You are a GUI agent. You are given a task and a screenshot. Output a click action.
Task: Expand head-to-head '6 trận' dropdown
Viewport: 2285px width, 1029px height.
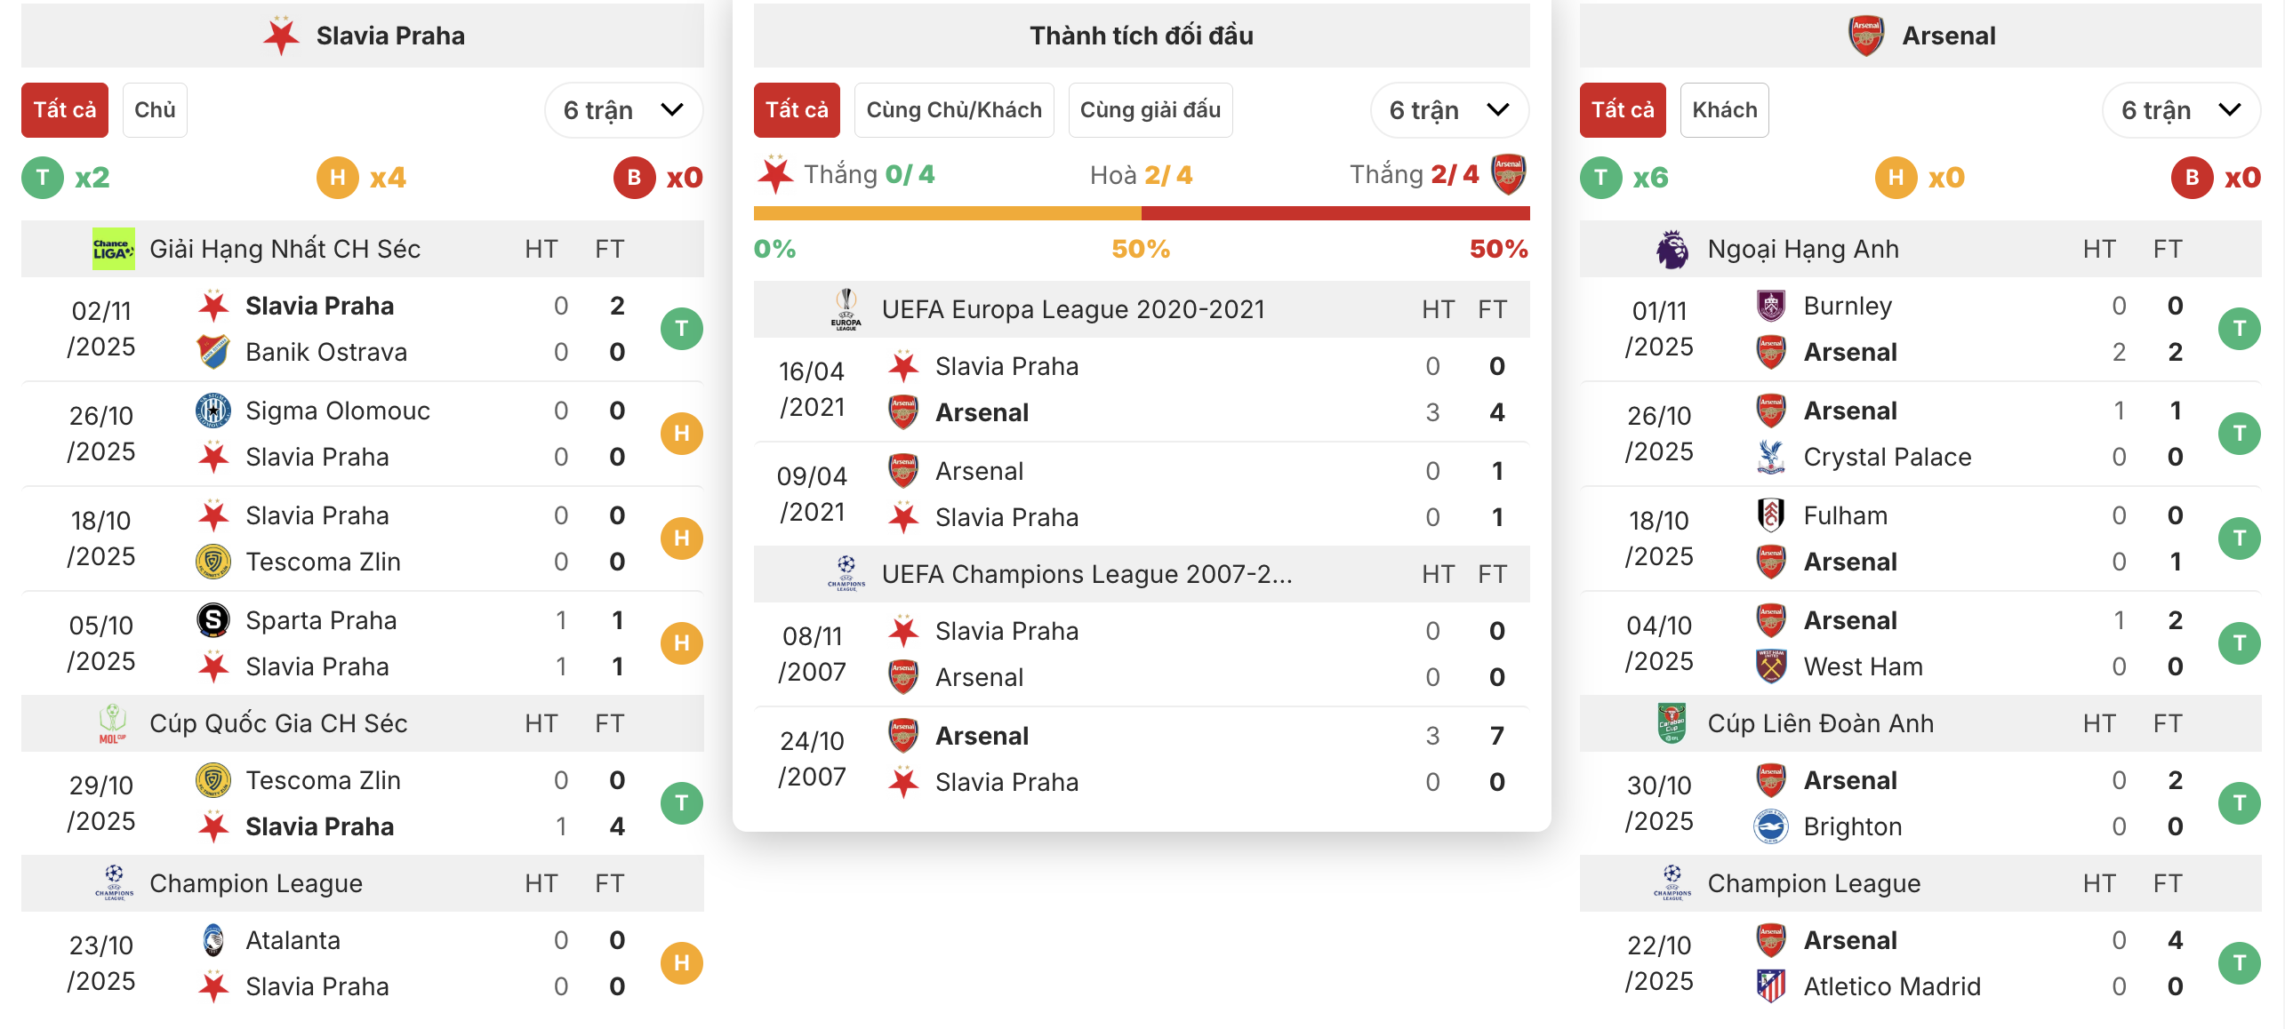point(1449,110)
